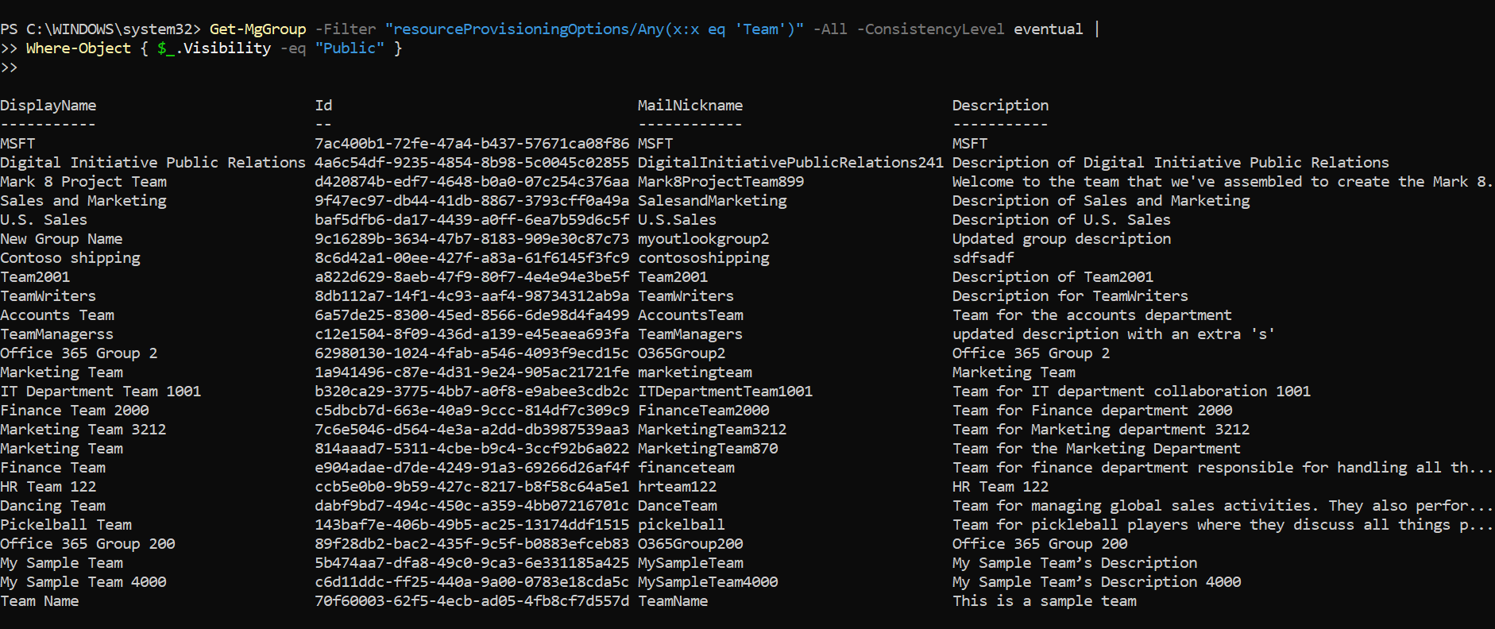Image resolution: width=1495 pixels, height=629 pixels.
Task: Click the DisplayName column header
Action: tap(48, 106)
